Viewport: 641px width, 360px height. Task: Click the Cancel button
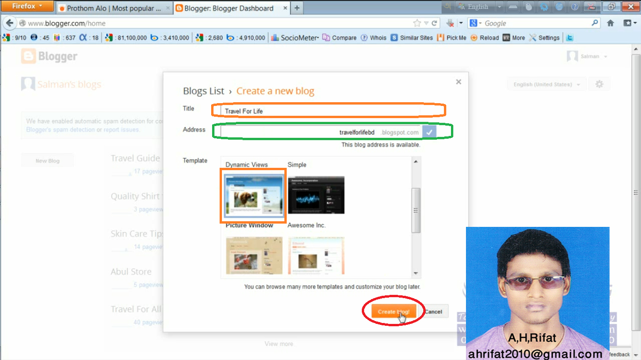pos(433,312)
